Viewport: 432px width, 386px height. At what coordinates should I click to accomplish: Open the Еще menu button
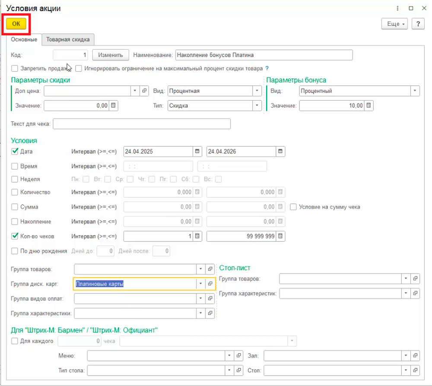click(x=394, y=24)
